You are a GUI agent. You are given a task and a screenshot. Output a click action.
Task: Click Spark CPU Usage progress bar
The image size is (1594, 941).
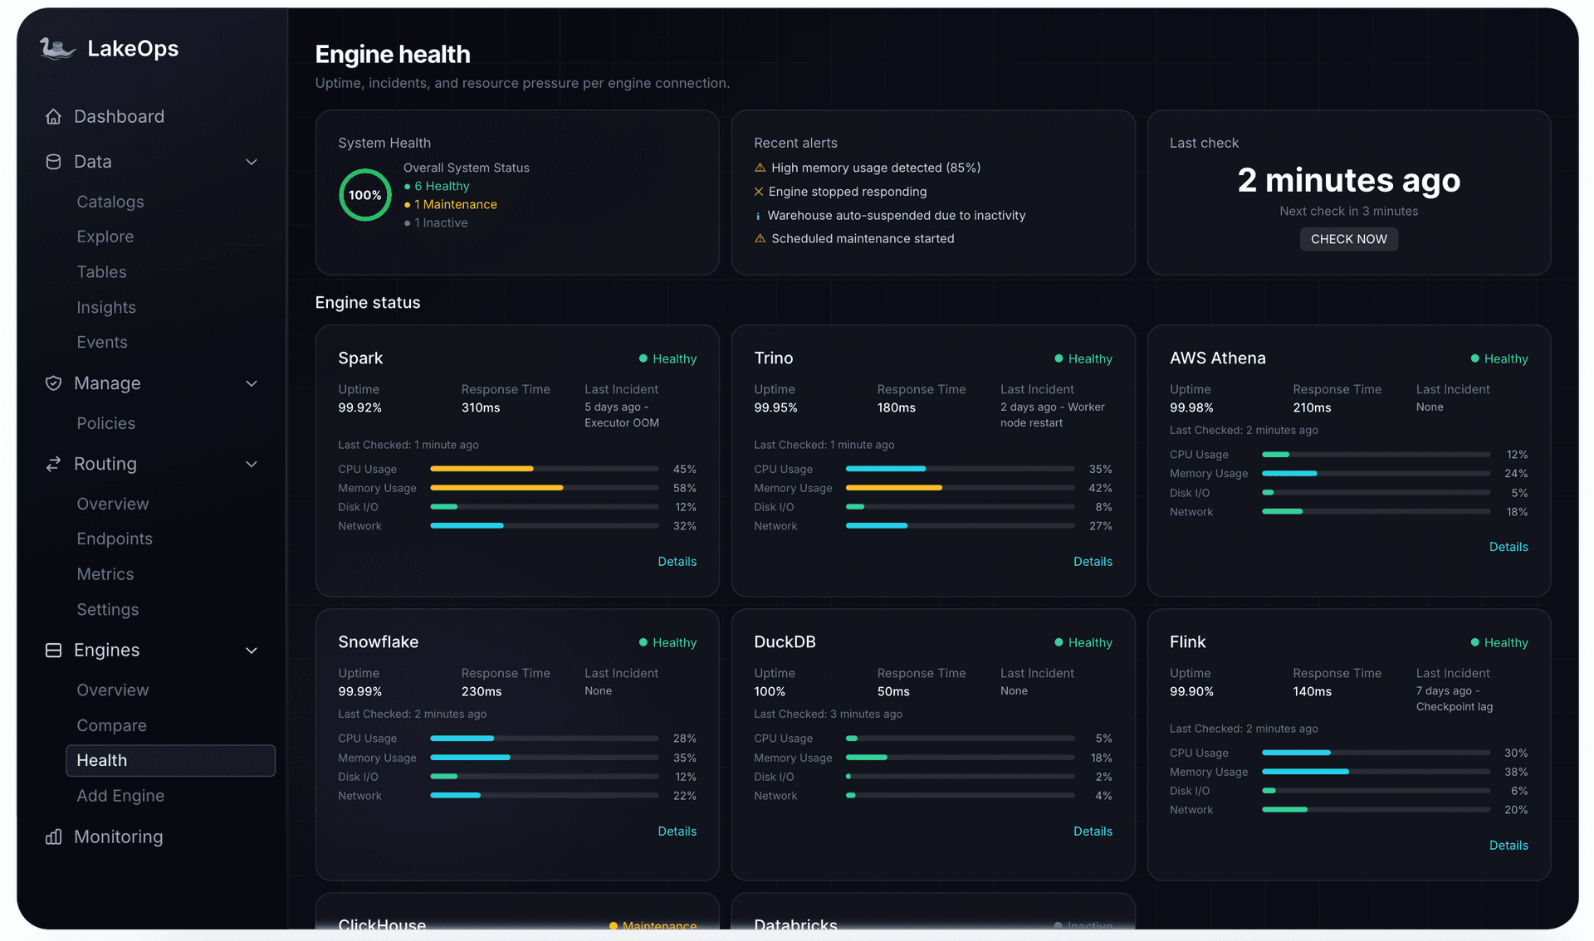tap(545, 469)
